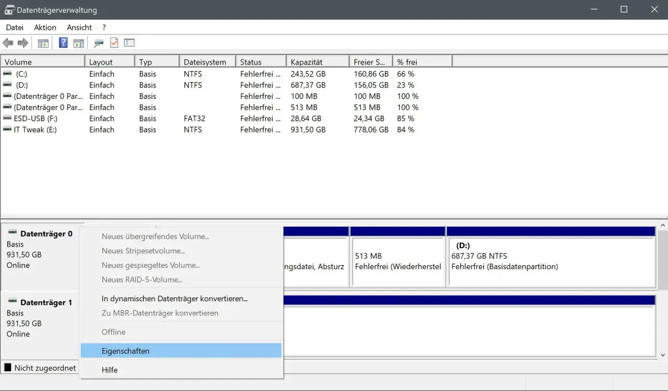
Task: Click the rescan disks toolbar icon
Action: (x=99, y=43)
